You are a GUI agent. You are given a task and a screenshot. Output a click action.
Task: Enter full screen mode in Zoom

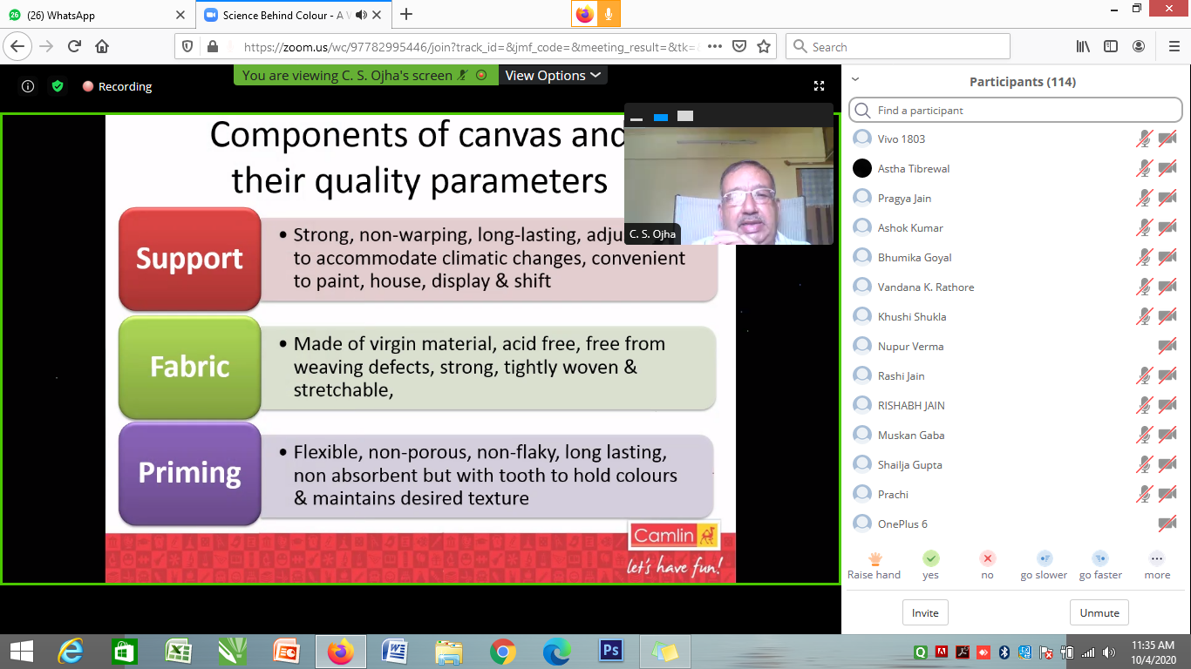click(x=819, y=85)
